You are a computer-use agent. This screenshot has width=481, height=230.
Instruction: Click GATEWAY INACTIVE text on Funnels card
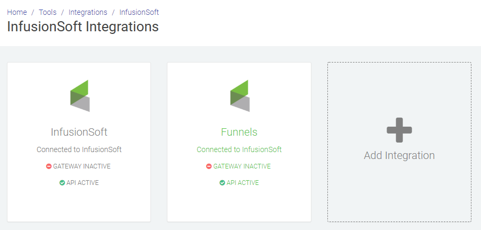pyautogui.click(x=242, y=166)
